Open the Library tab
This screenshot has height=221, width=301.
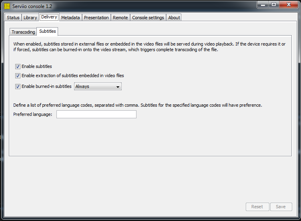point(30,18)
